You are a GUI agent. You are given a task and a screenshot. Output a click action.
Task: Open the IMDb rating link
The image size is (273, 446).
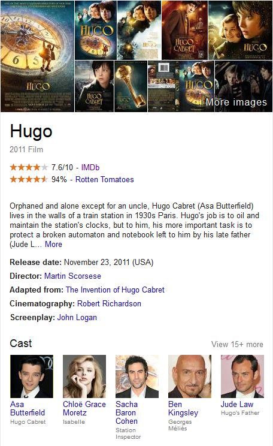[90, 167]
